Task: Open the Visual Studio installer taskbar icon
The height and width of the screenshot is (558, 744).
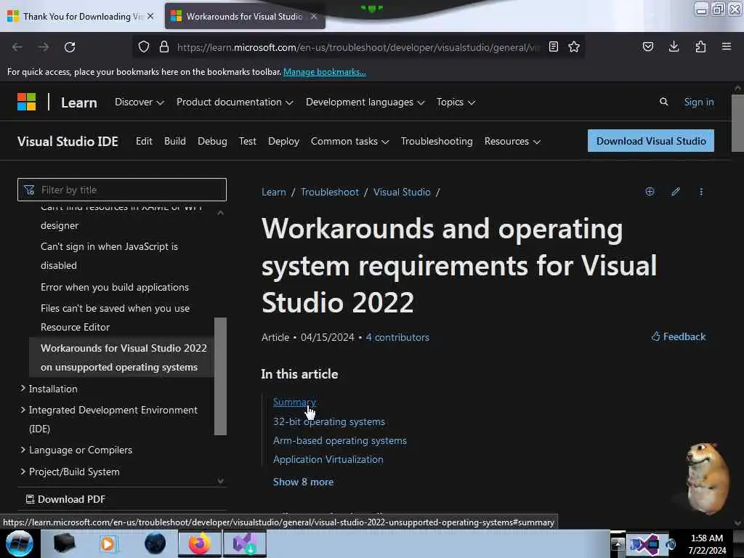Action: [245, 543]
